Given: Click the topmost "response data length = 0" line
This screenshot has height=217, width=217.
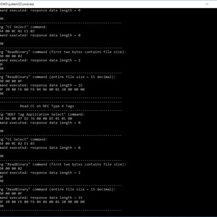Looking at the screenshot, I should (40, 10).
